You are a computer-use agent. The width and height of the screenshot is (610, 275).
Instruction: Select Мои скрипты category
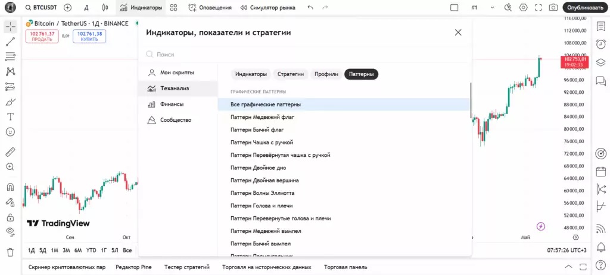(178, 72)
